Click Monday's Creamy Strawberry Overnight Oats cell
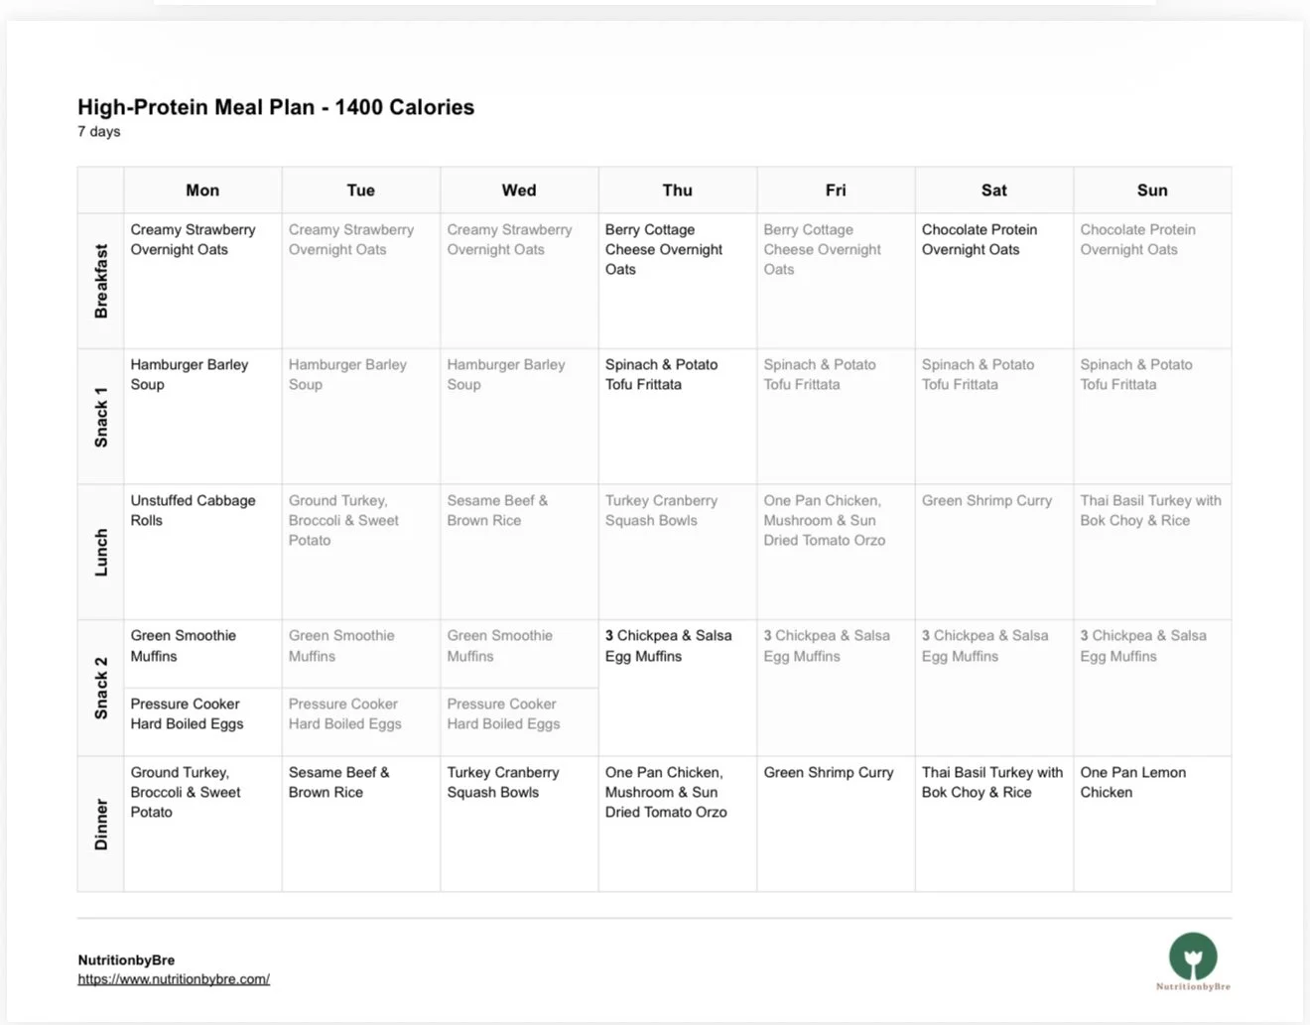The height and width of the screenshot is (1025, 1310). coord(194,239)
